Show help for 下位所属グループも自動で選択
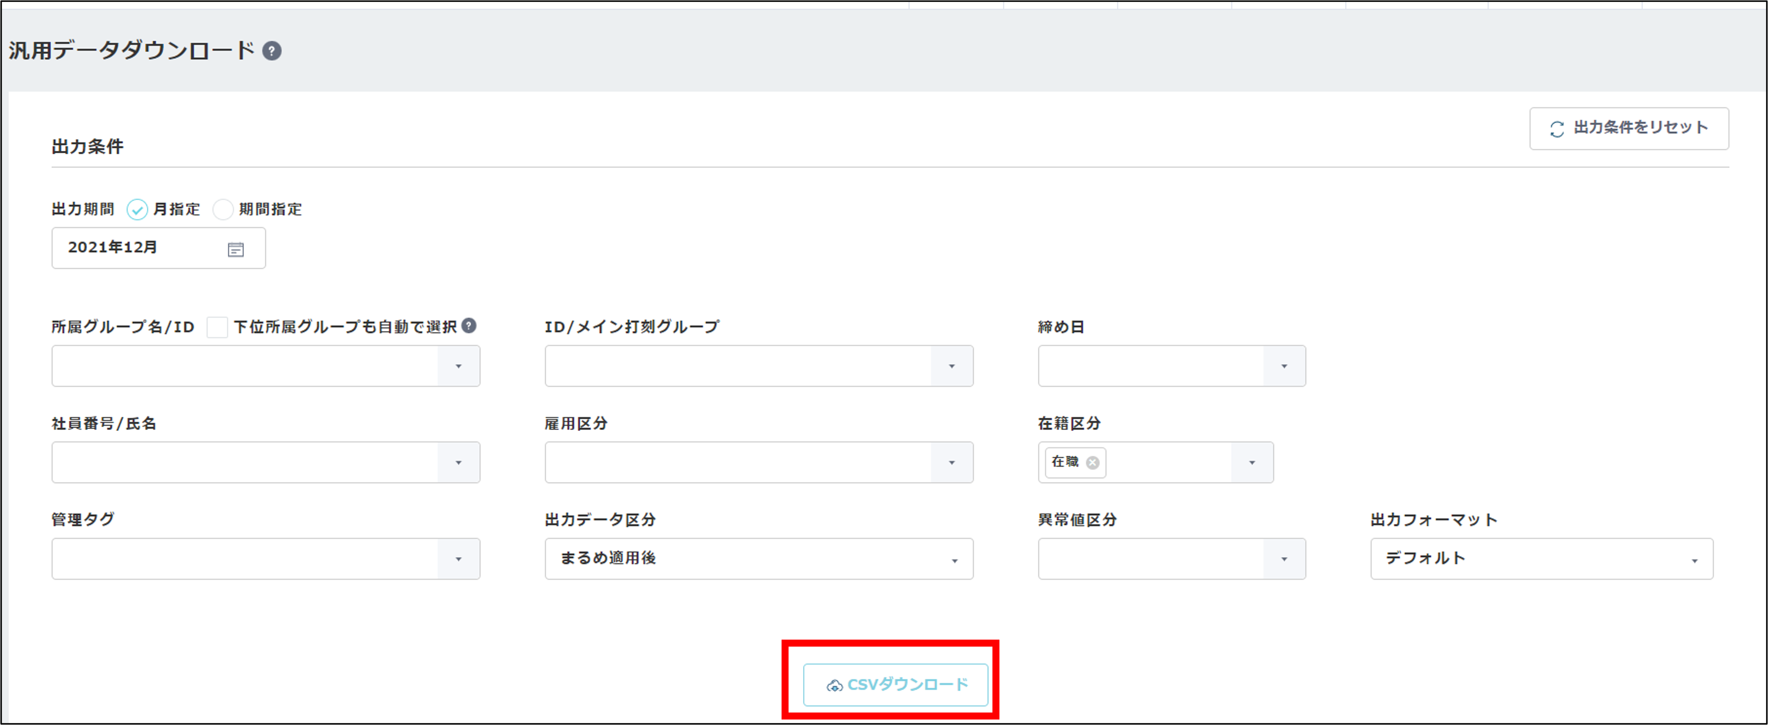This screenshot has width=1768, height=725. pyautogui.click(x=469, y=326)
